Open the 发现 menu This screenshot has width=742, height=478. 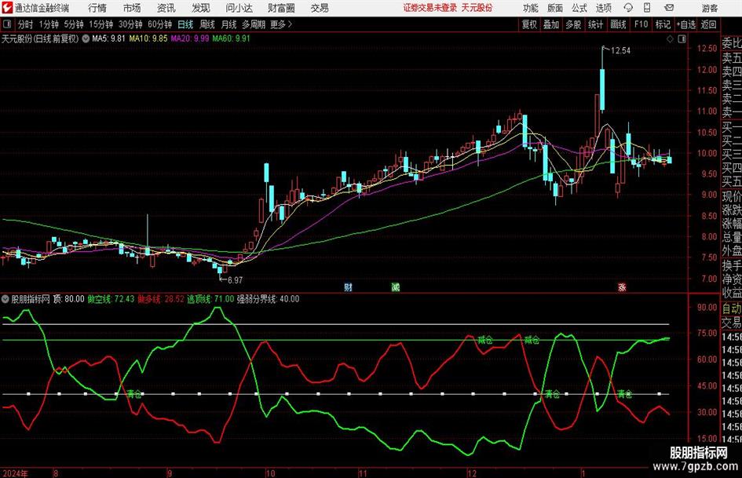(201, 8)
